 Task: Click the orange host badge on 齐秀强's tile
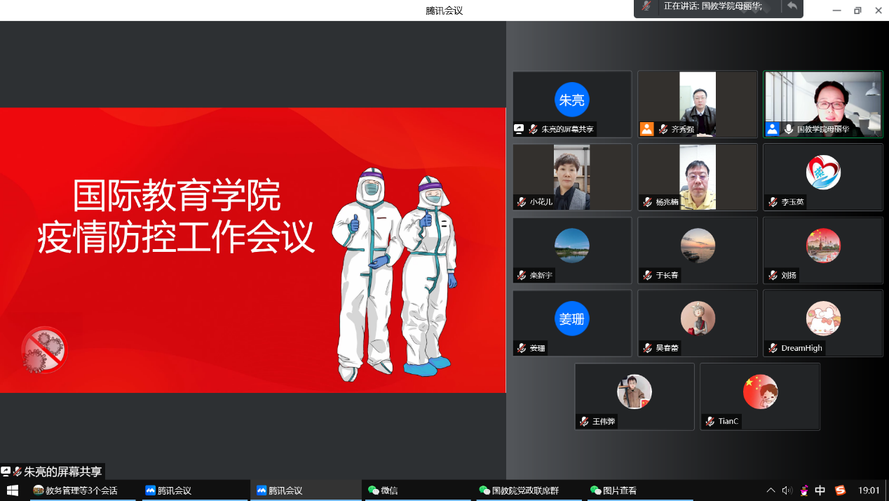(646, 129)
